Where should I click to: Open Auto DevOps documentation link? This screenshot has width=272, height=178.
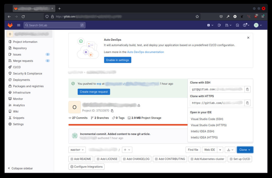point(145,52)
